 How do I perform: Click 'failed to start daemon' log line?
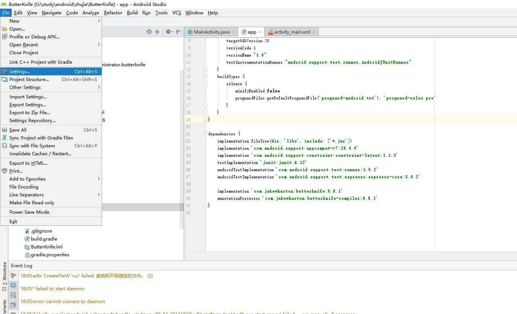point(52,288)
